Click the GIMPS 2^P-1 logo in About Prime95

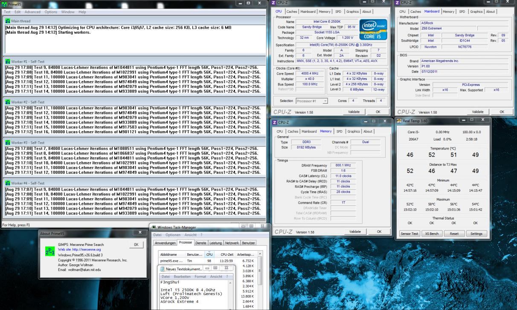coord(50,251)
